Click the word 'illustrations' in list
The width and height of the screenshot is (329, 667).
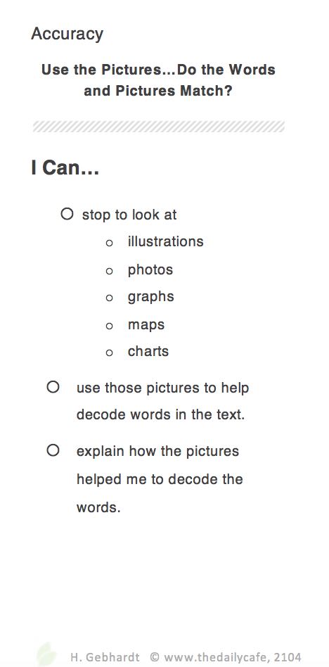click(166, 241)
